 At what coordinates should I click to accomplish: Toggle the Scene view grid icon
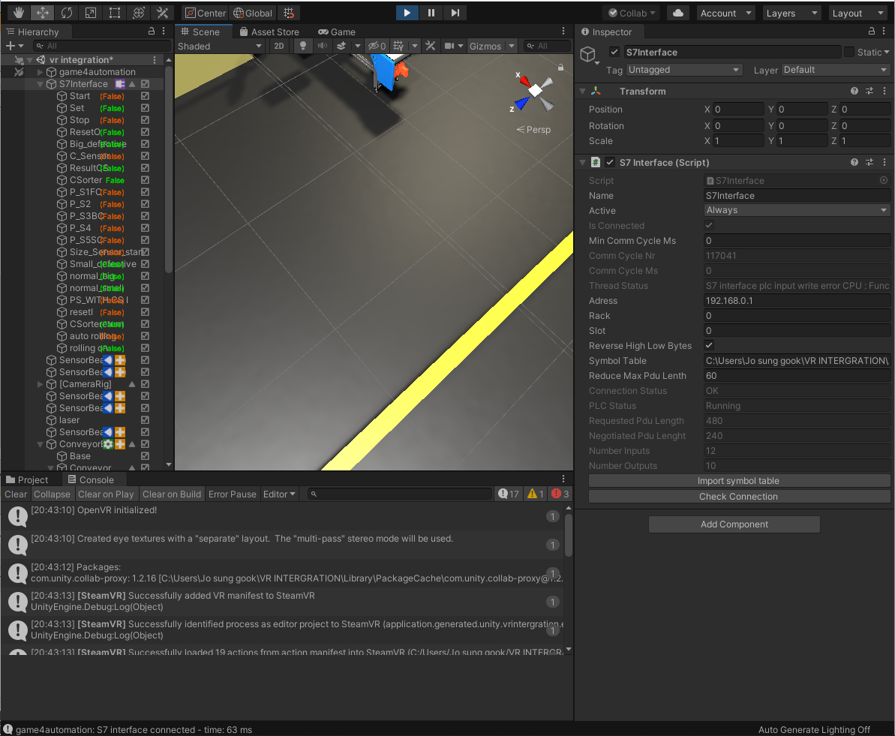398,46
